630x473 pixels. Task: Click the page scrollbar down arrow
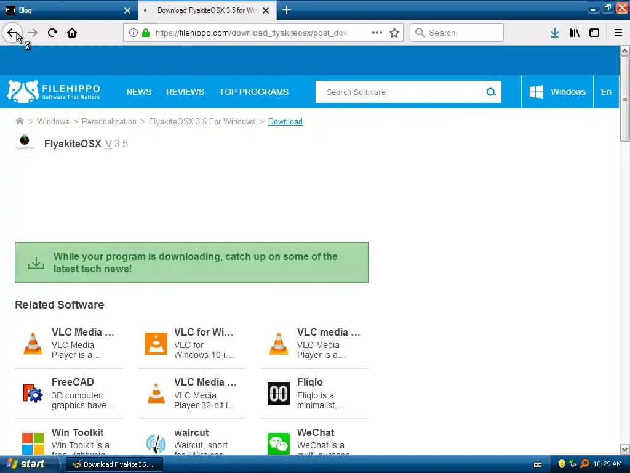[x=624, y=449]
